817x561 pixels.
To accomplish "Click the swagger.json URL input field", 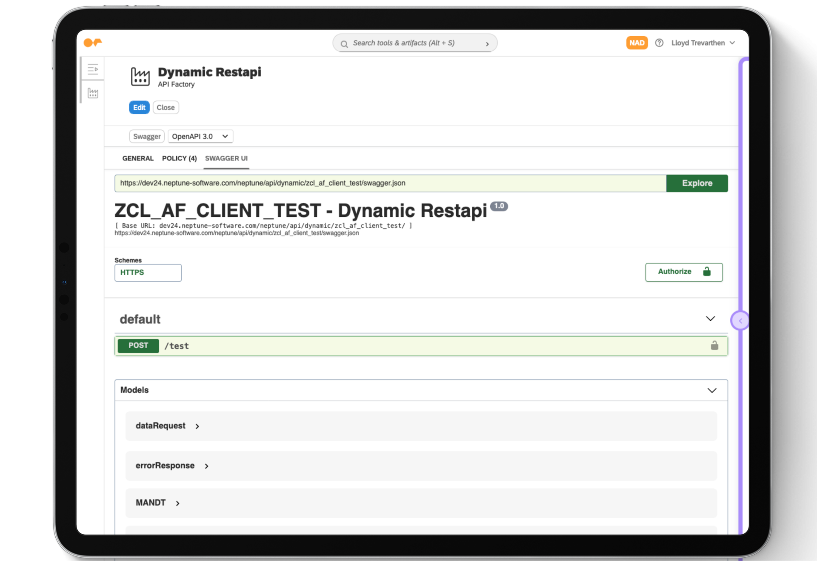I will coord(389,183).
